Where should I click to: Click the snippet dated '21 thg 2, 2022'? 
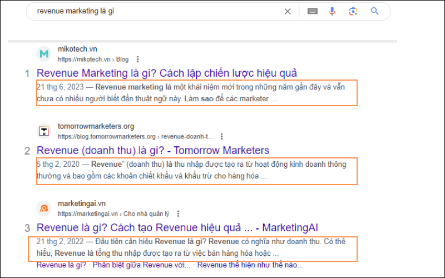pyautogui.click(x=191, y=247)
